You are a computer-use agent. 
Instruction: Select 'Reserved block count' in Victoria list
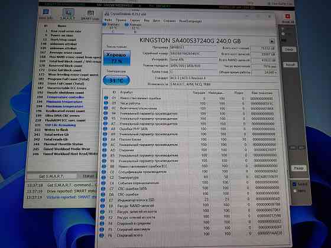pos(65,66)
